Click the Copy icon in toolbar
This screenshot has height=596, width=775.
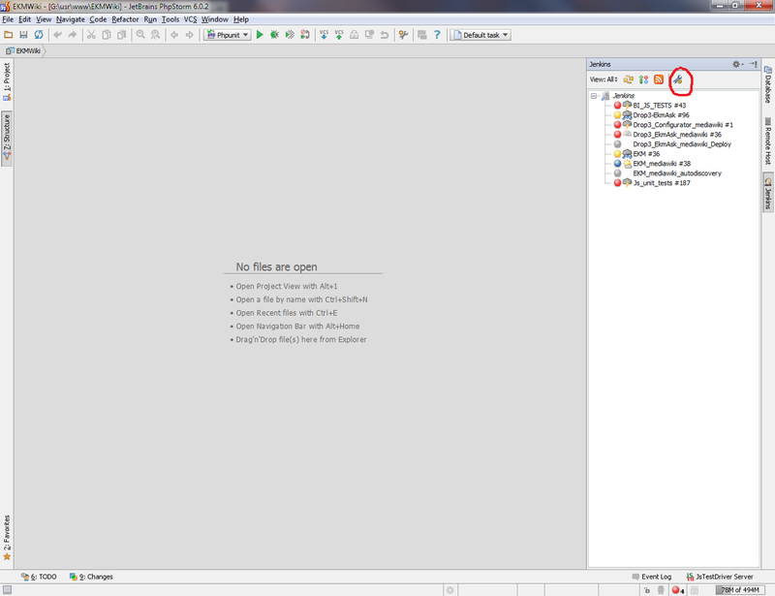click(x=107, y=35)
